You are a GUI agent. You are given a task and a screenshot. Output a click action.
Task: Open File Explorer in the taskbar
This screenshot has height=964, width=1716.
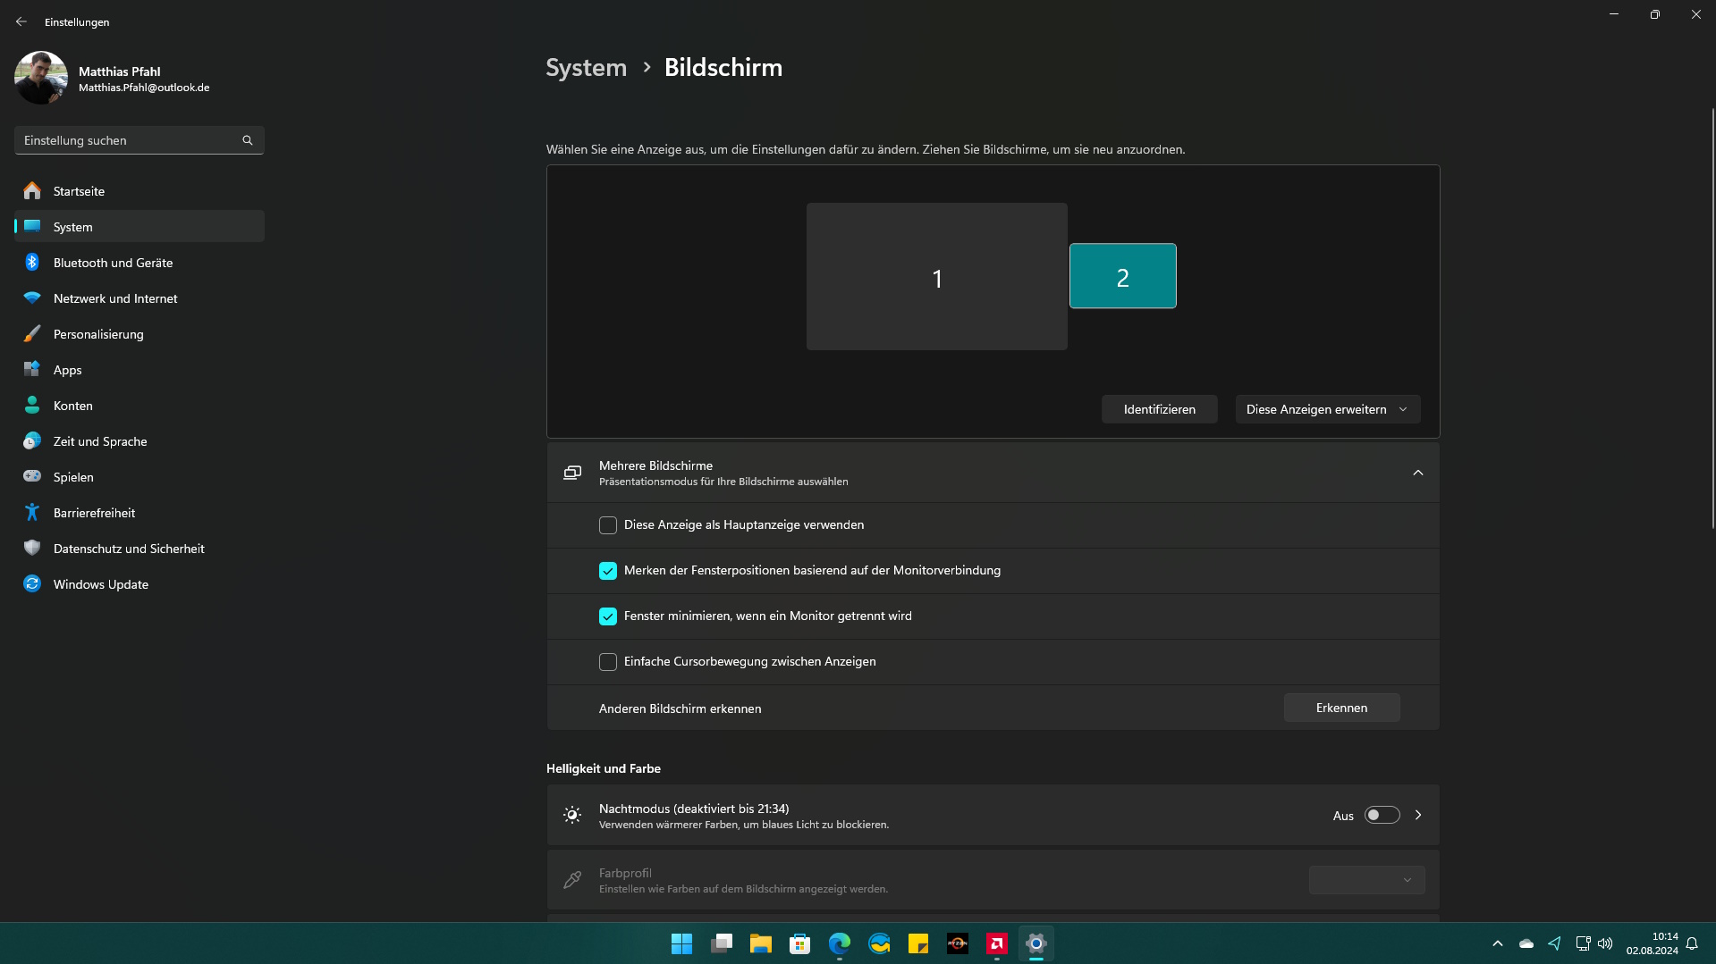tap(761, 943)
